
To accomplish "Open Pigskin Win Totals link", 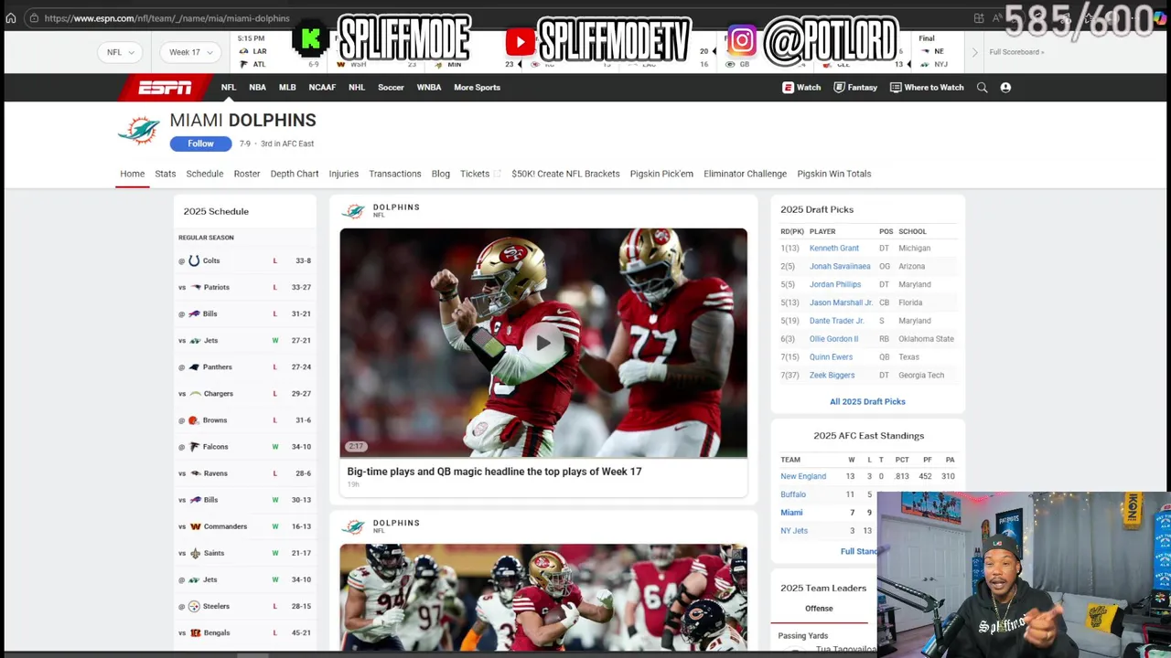I will click(x=834, y=174).
